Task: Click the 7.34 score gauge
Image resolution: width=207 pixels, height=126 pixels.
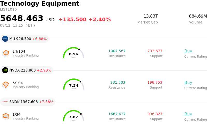Action: coord(74,84)
